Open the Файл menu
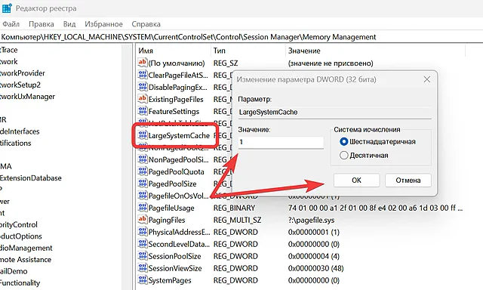This screenshot has width=483, height=290. click(11, 24)
